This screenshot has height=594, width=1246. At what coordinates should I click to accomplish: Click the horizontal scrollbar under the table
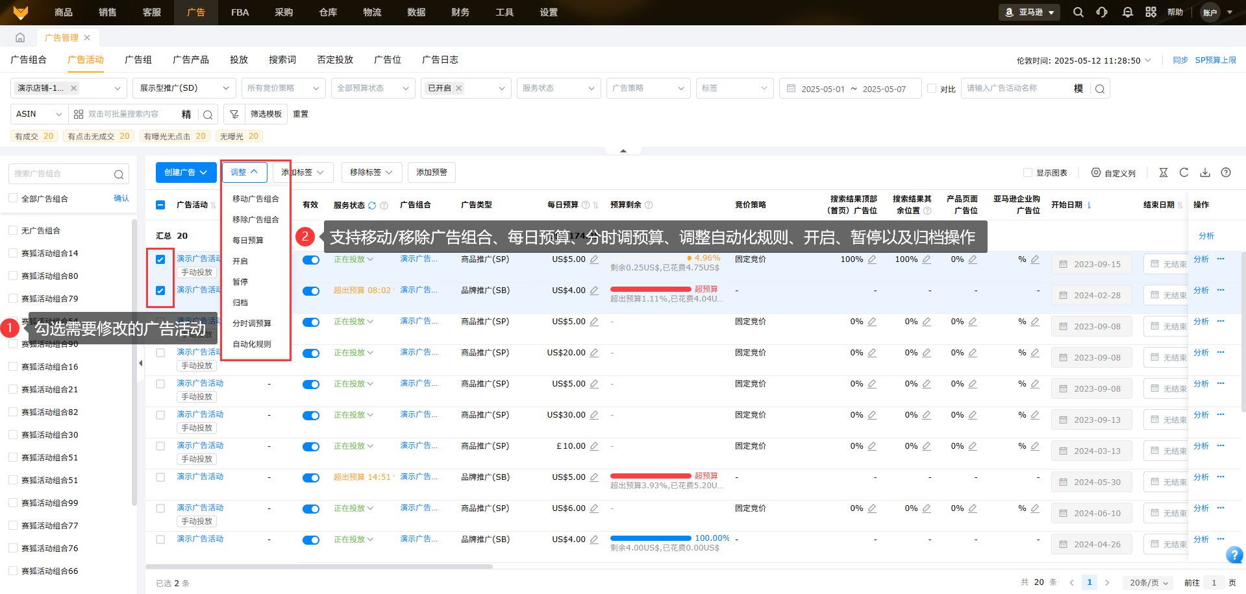click(318, 566)
